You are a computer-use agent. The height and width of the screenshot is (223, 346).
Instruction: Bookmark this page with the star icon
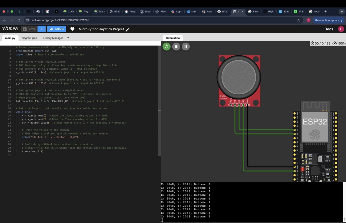pyautogui.click(x=298, y=20)
